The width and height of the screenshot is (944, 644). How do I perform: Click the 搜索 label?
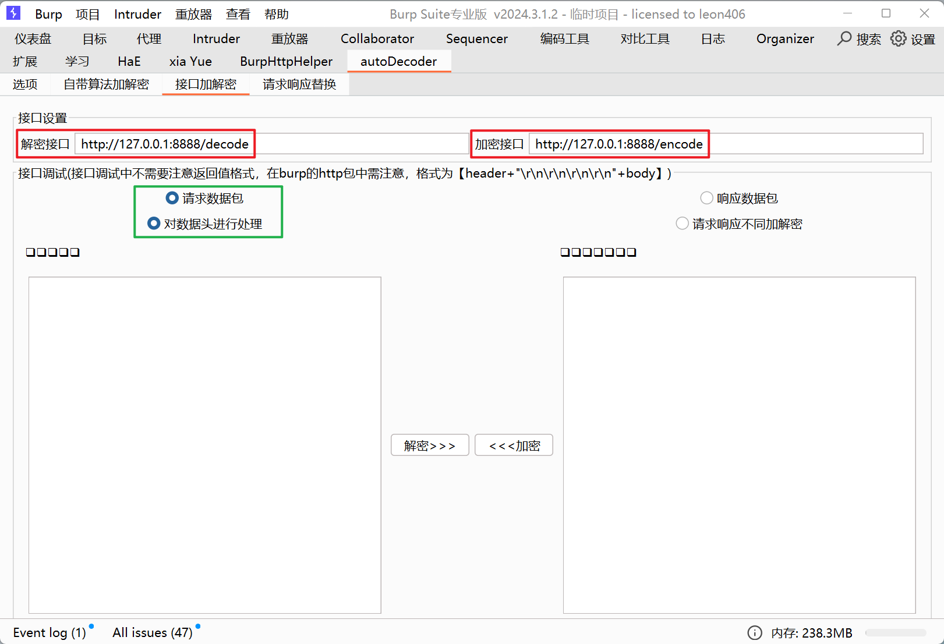tap(869, 40)
